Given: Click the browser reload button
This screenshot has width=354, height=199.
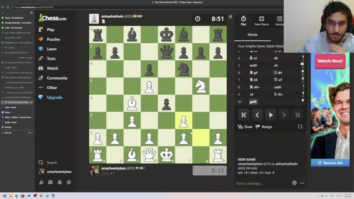Looking at the screenshot, I should pyautogui.click(x=8, y=7).
